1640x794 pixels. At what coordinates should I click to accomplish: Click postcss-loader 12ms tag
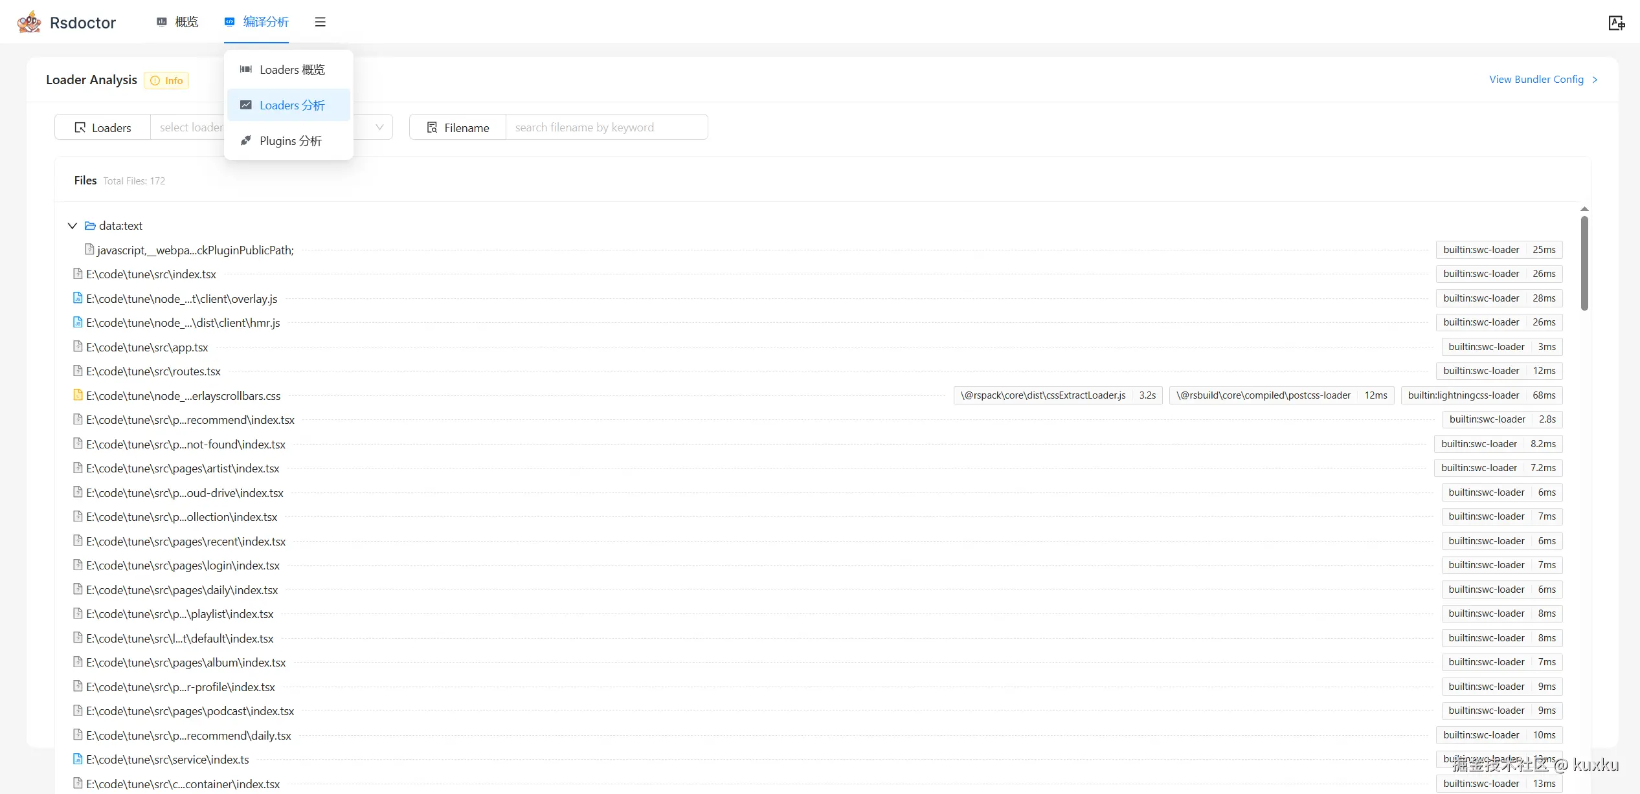(1281, 395)
